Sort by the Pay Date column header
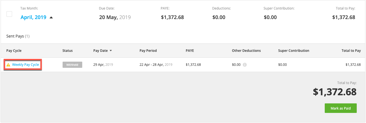This screenshot has width=366, height=123. click(x=100, y=51)
